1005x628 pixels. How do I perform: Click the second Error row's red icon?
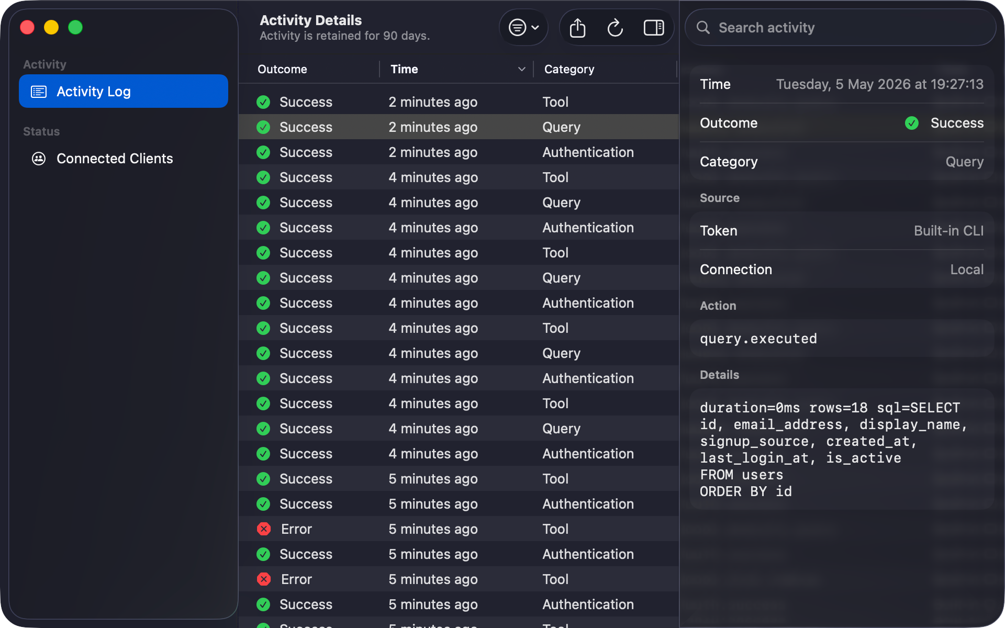pos(263,579)
